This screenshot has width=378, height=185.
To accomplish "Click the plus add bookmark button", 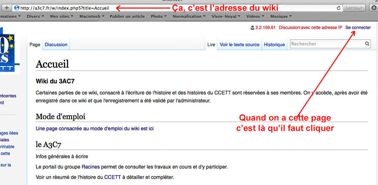I will tap(7, 8).
